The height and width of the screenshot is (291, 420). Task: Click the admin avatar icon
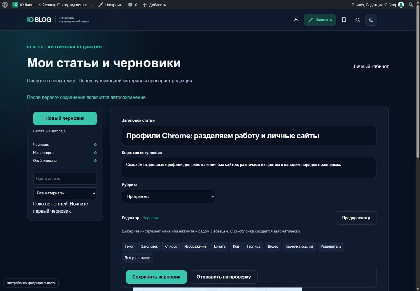(401, 5)
